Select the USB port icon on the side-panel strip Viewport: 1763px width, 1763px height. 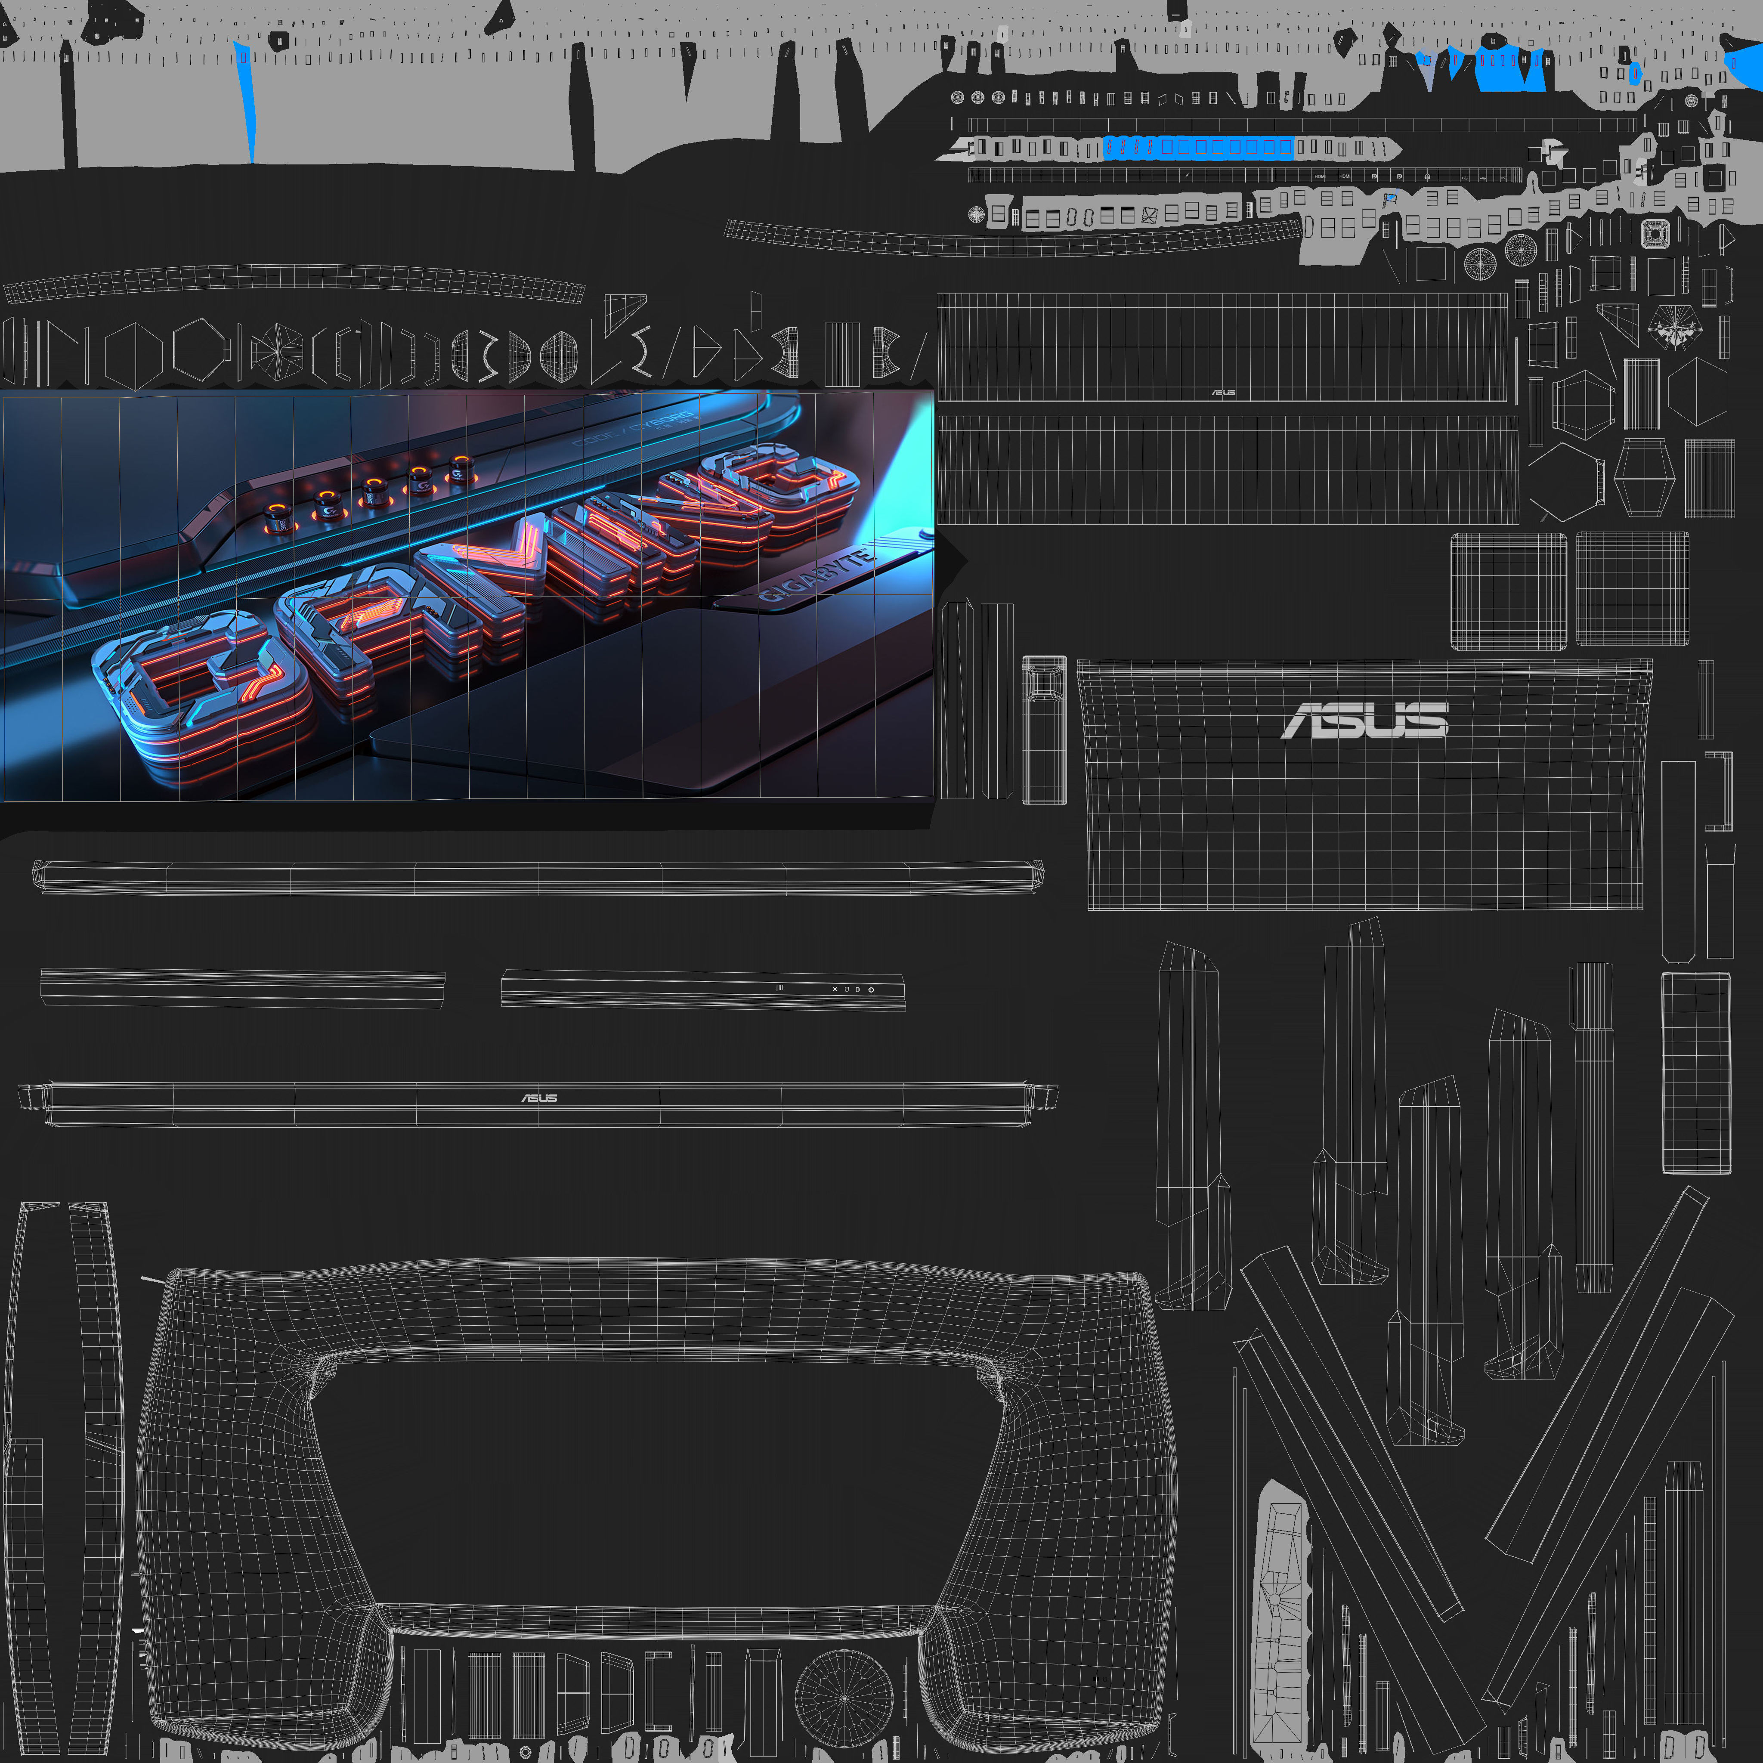[x=1466, y=178]
